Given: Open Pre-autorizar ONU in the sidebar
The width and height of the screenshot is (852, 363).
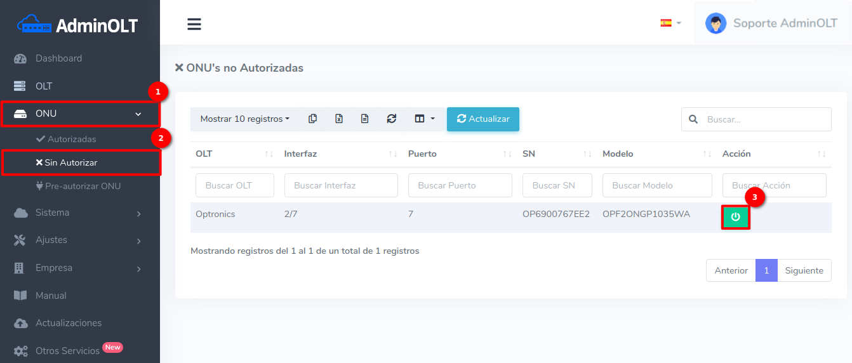Looking at the screenshot, I should [83, 186].
